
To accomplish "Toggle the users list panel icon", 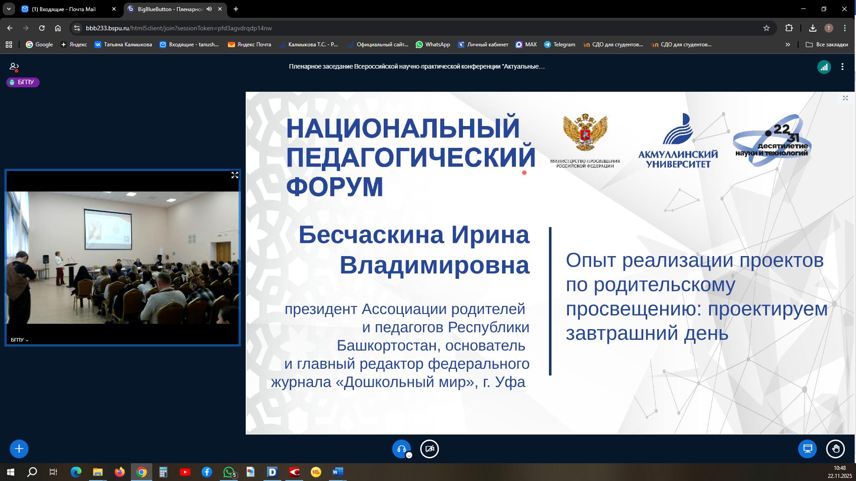I will 14,67.
